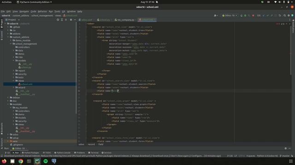Click the master Git branch indicator
The image size is (295, 165).
tap(285, 156)
